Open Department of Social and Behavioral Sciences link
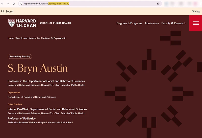This screenshot has width=202, height=138. tap(32, 97)
